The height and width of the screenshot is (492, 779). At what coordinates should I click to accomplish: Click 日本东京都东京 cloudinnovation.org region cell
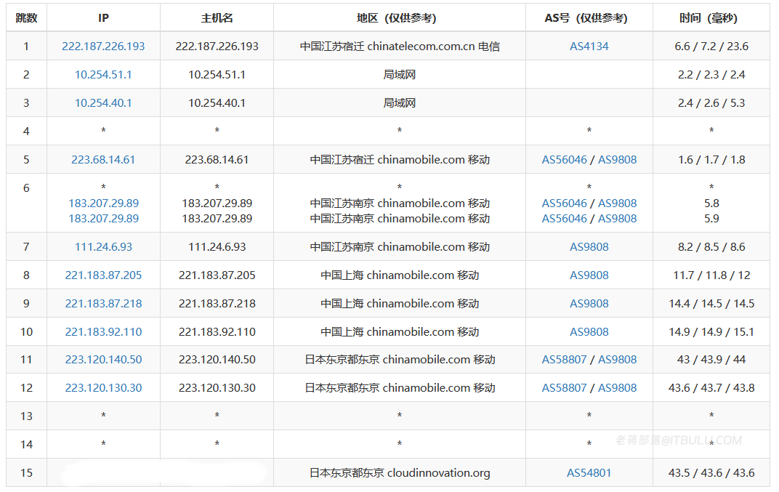click(400, 472)
